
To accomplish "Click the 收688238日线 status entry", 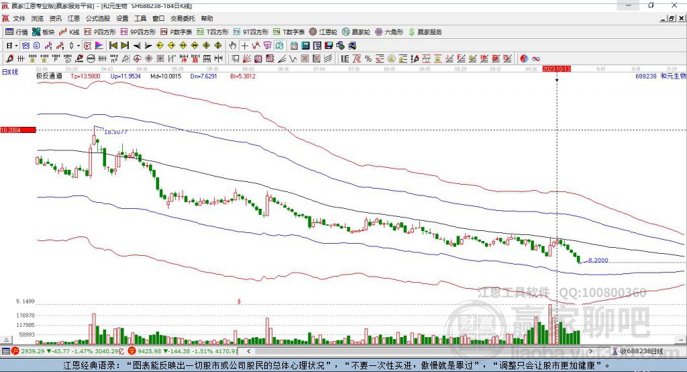I will pyautogui.click(x=637, y=351).
